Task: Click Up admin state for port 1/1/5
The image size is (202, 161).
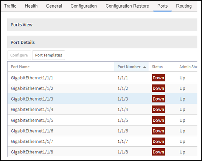Action: [x=182, y=120]
